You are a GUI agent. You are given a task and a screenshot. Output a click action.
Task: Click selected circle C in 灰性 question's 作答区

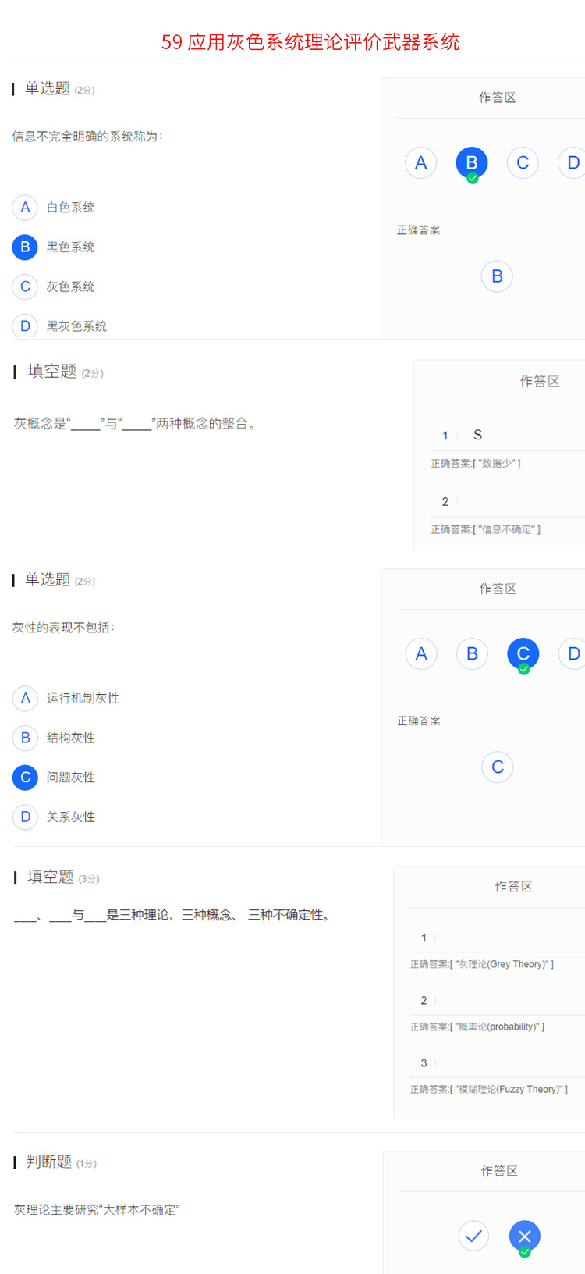(x=523, y=653)
